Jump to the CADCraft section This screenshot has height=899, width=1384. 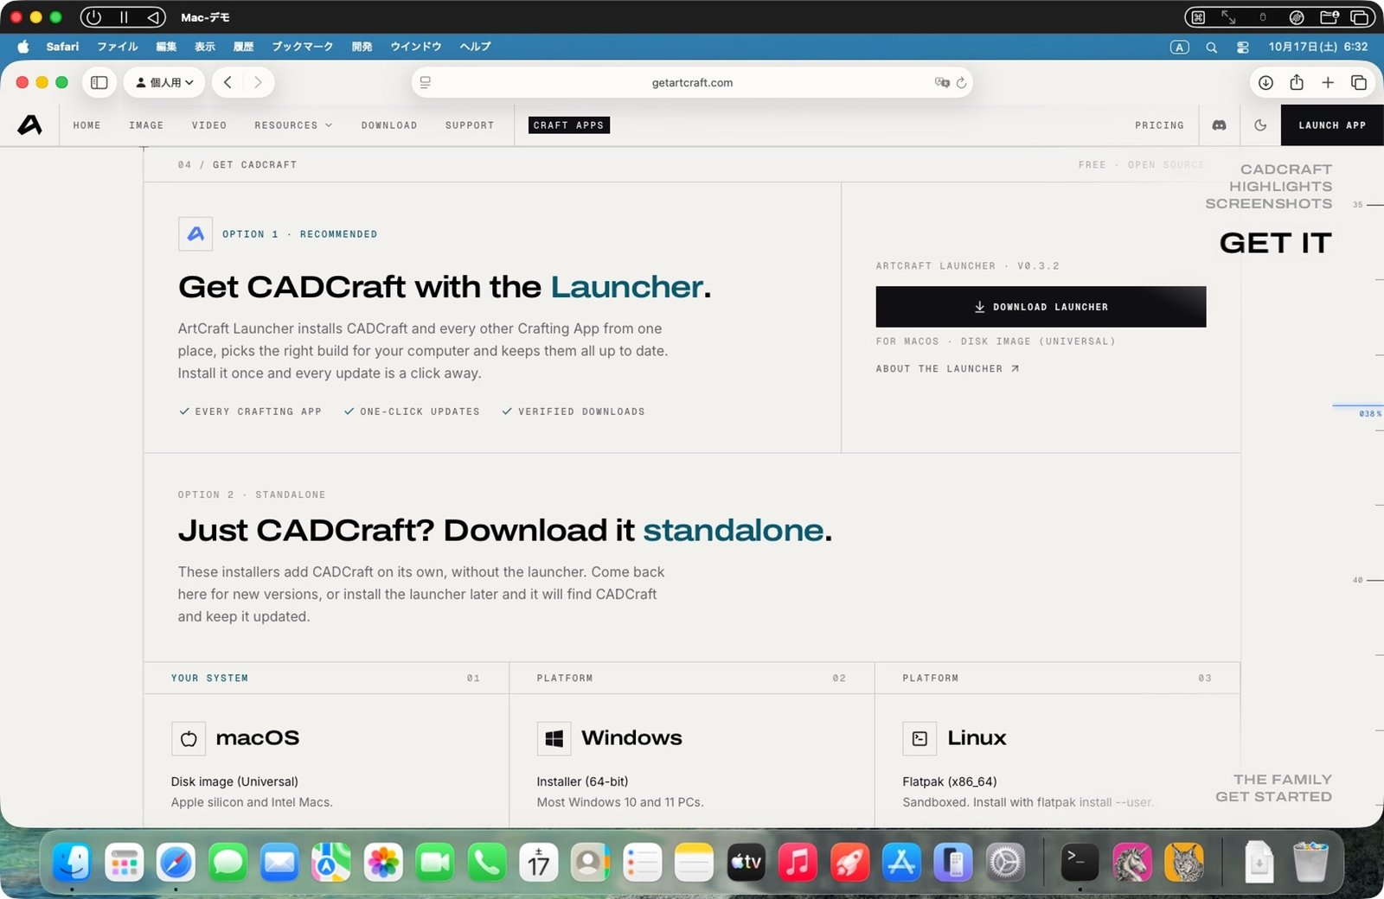point(1286,169)
